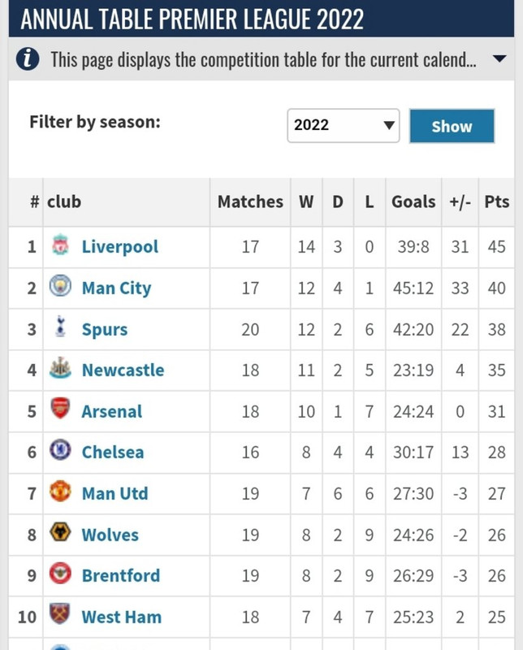Click the Newcastle club crest icon

tap(61, 368)
